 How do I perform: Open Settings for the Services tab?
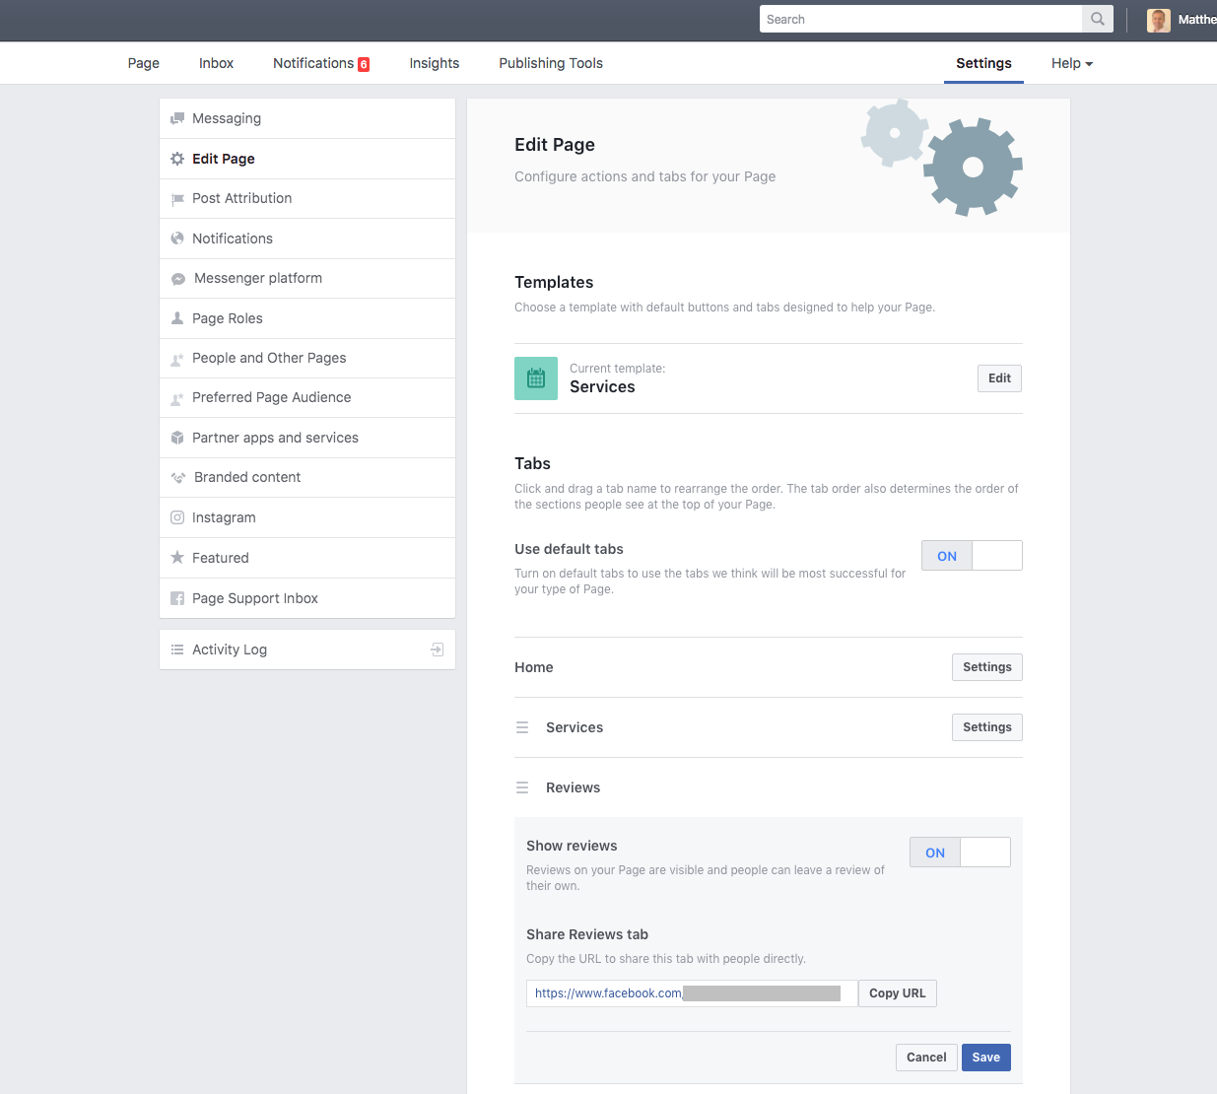[x=987, y=727]
